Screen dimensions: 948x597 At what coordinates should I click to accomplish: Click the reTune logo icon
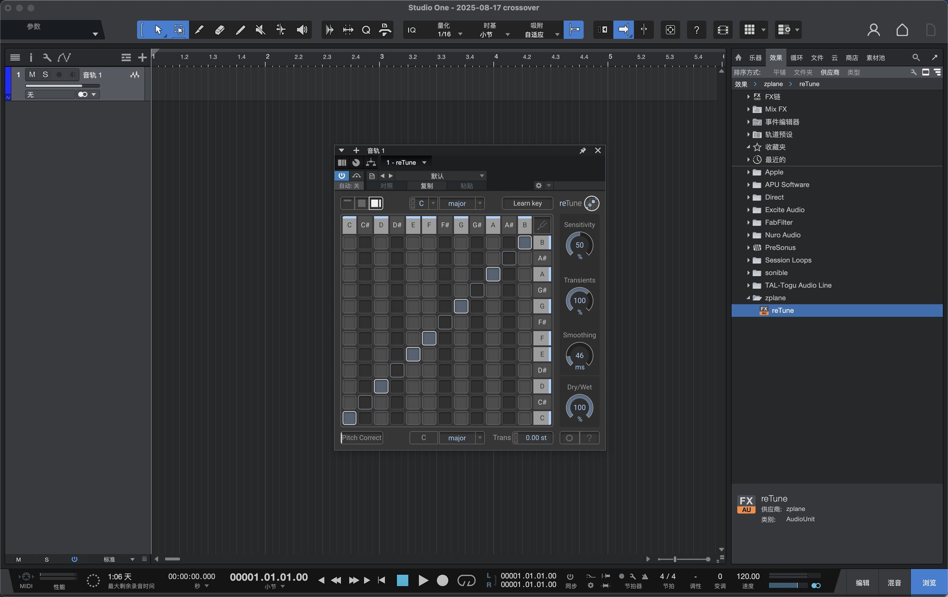pos(592,203)
